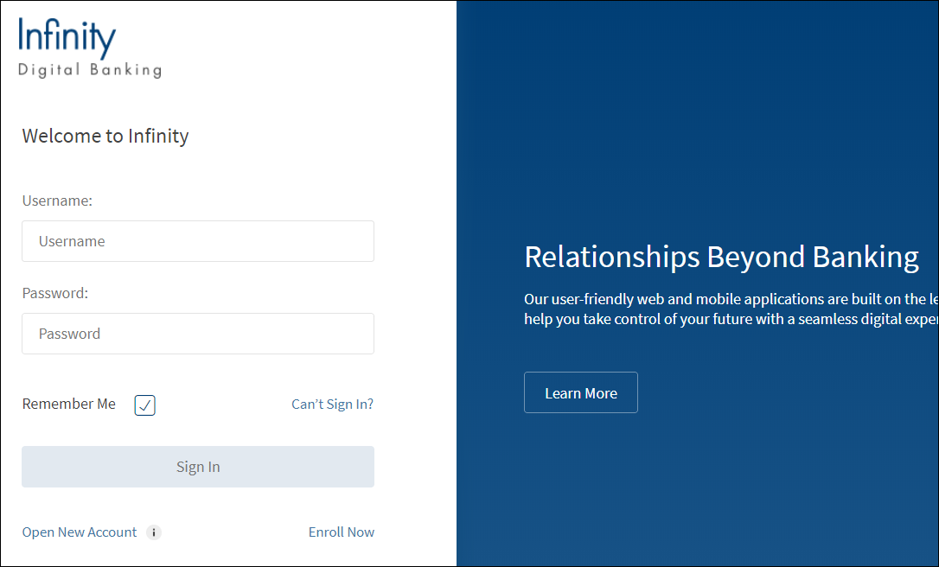Viewport: 939px width, 567px height.
Task: Go to Enroll Now
Action: click(342, 532)
